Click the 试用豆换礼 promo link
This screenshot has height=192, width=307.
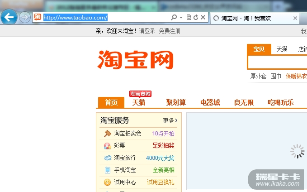pos(161,182)
